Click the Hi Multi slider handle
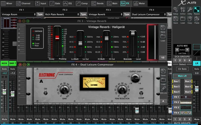Viewport: 201px width, 125px height. click(107, 39)
